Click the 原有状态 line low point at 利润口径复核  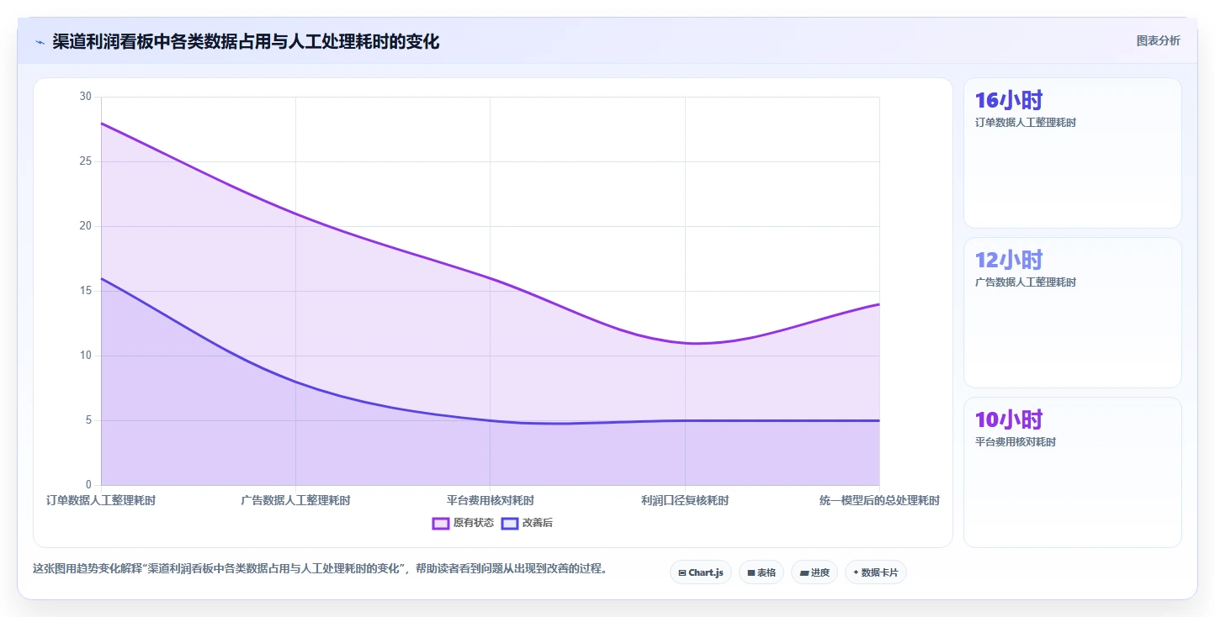coord(685,343)
